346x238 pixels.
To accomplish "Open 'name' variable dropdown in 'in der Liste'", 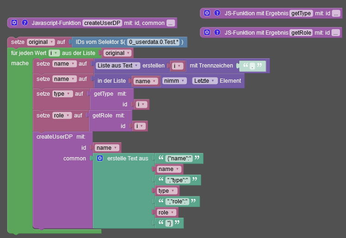I will pyautogui.click(x=146, y=81).
